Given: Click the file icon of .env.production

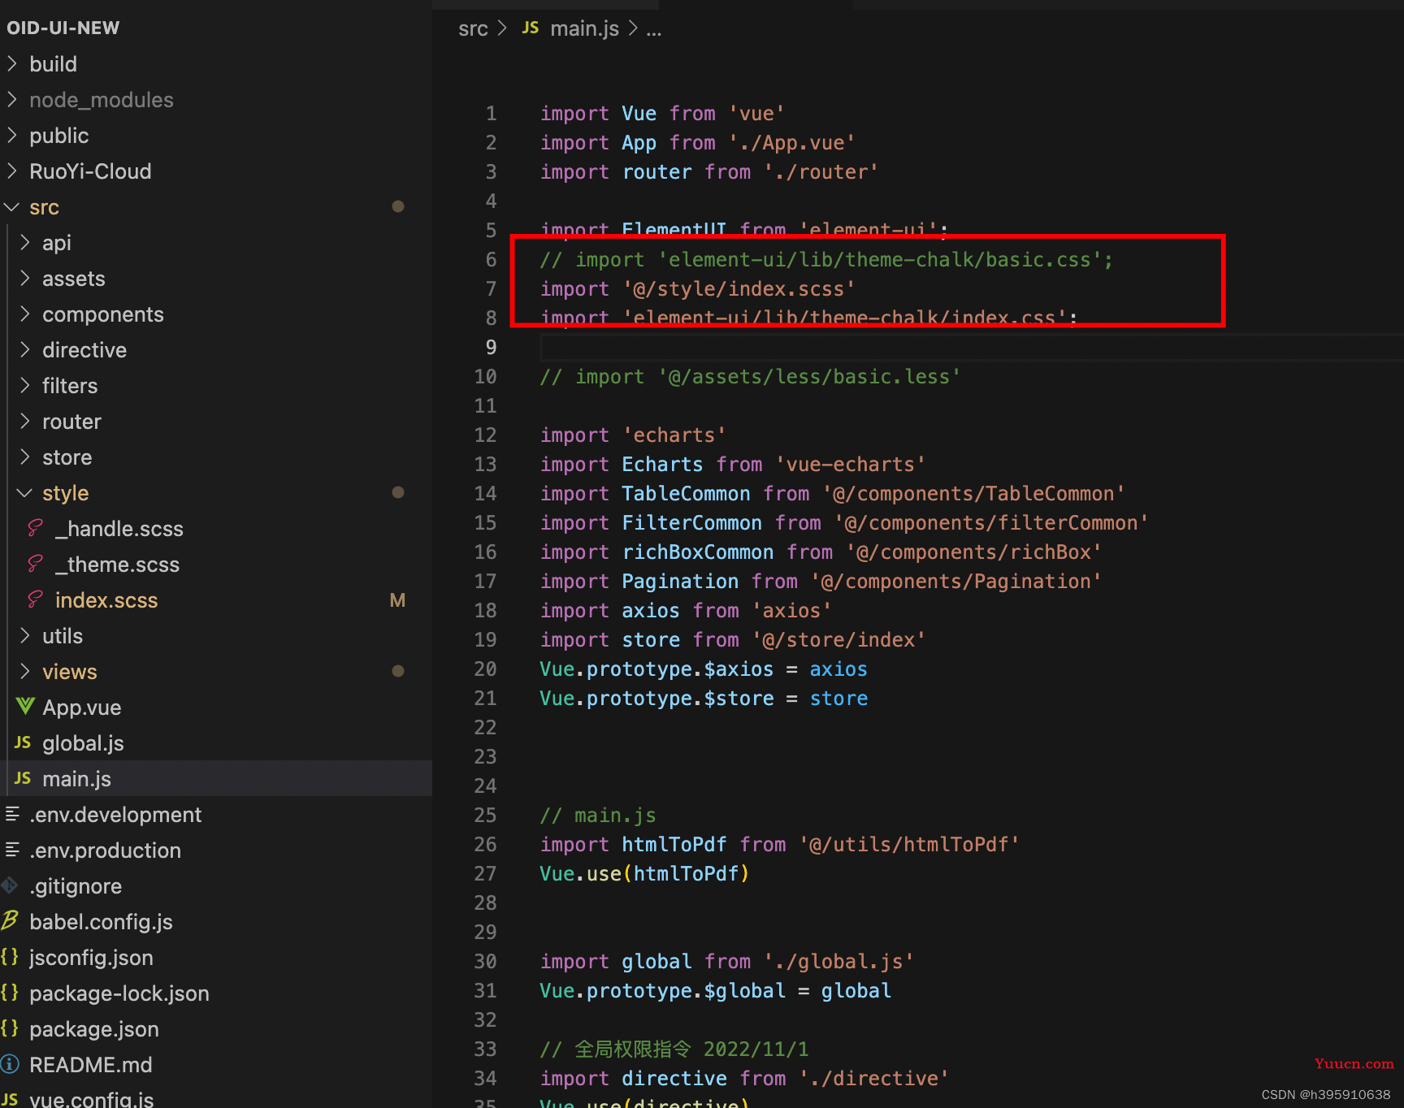Looking at the screenshot, I should click(x=12, y=849).
